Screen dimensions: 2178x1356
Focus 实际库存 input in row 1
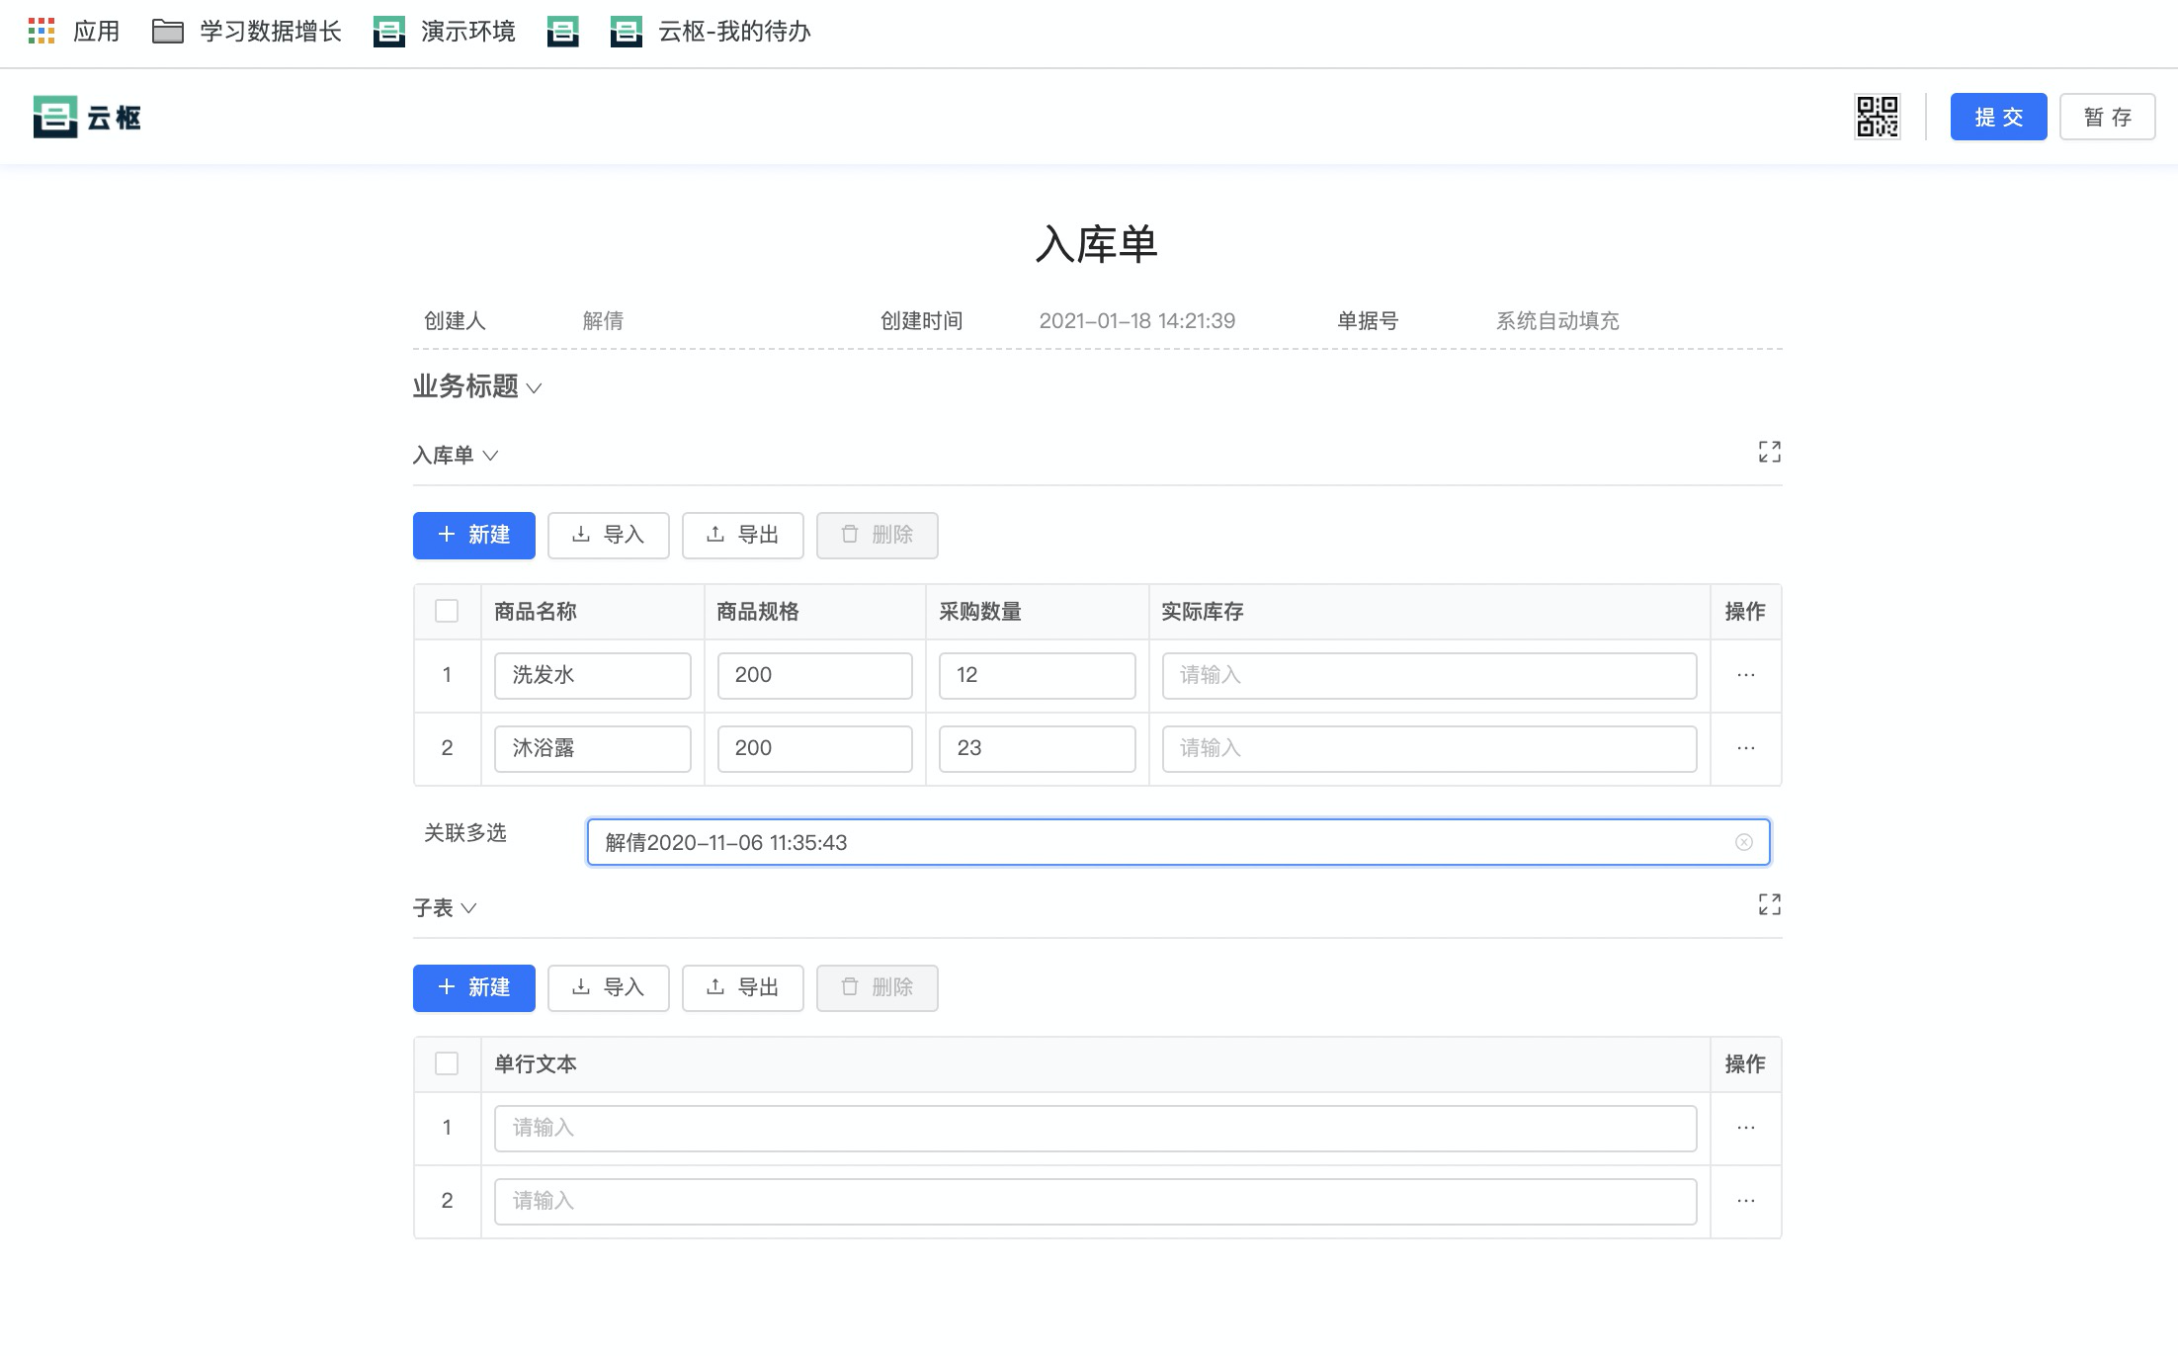point(1430,675)
